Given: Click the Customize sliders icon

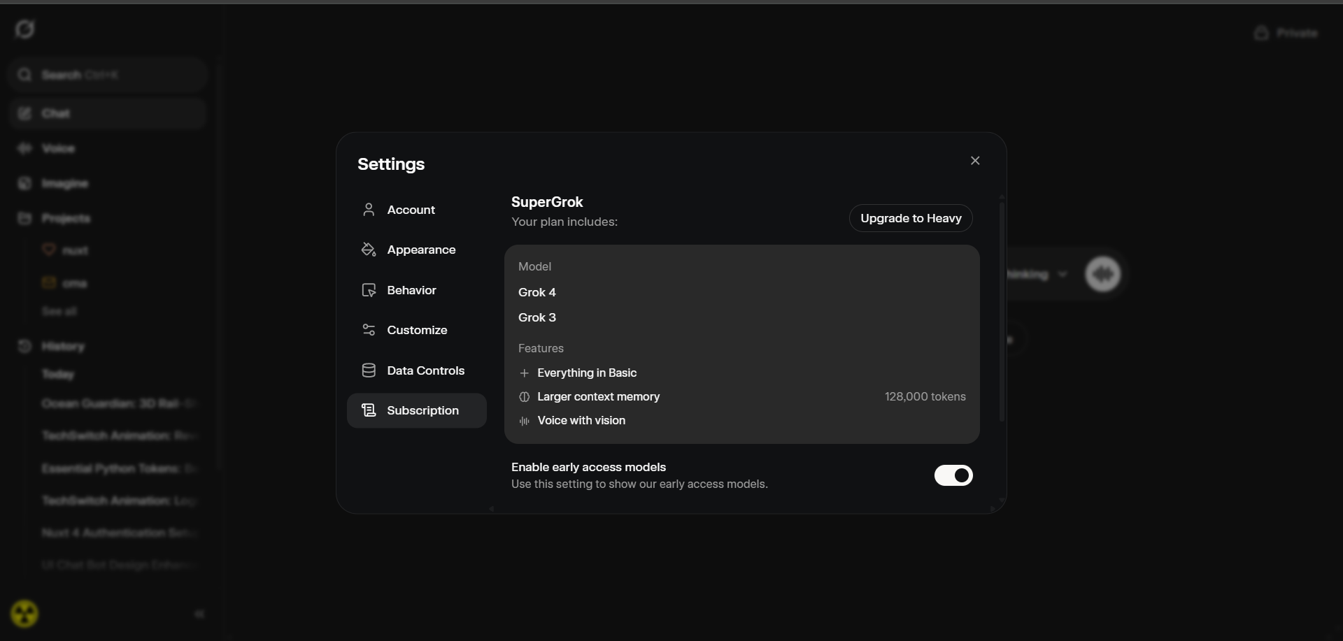Looking at the screenshot, I should coord(369,330).
